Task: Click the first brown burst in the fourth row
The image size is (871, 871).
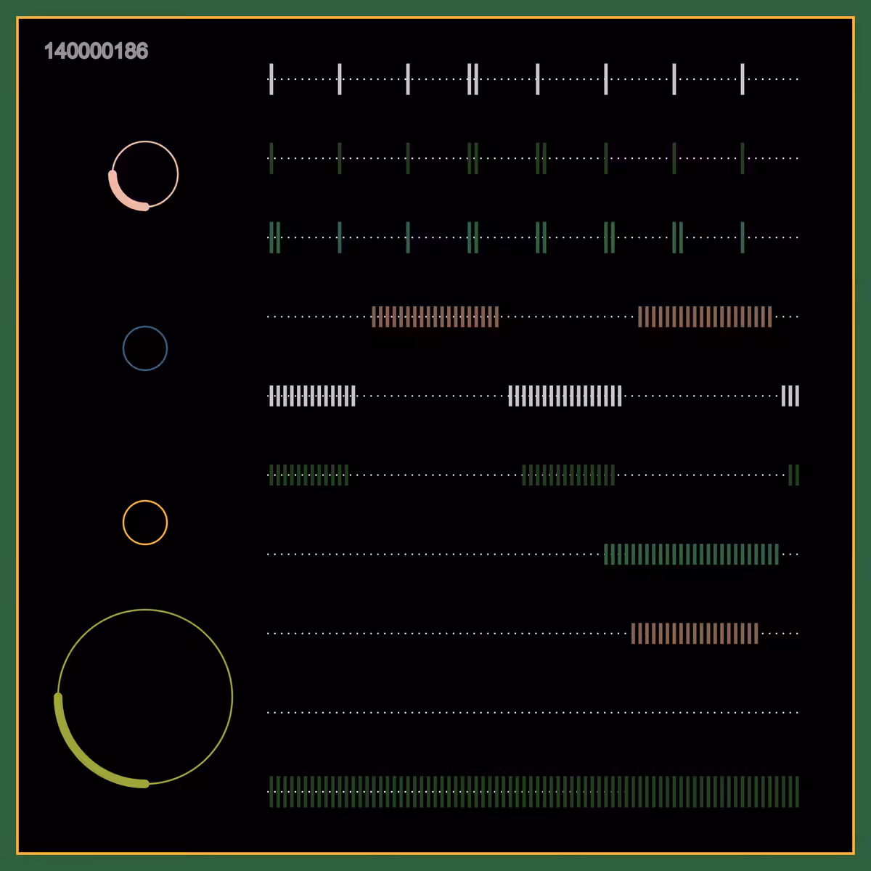Action: [x=435, y=317]
